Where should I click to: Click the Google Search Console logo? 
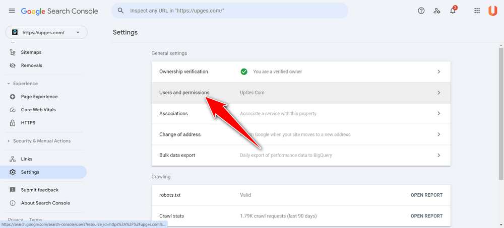point(59,11)
